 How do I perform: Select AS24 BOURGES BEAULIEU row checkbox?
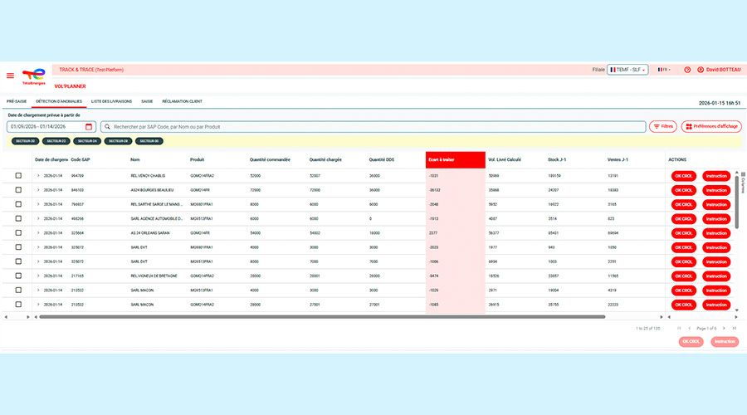pos(18,190)
